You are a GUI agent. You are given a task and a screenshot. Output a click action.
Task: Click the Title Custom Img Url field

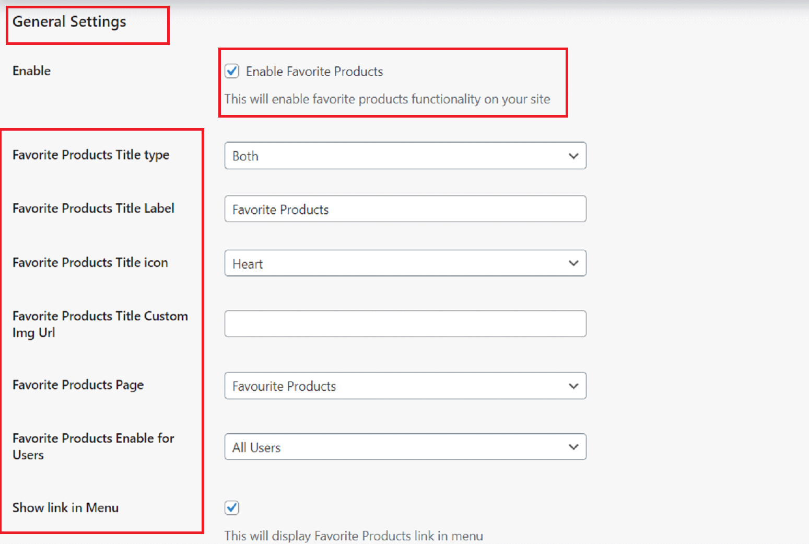point(405,324)
